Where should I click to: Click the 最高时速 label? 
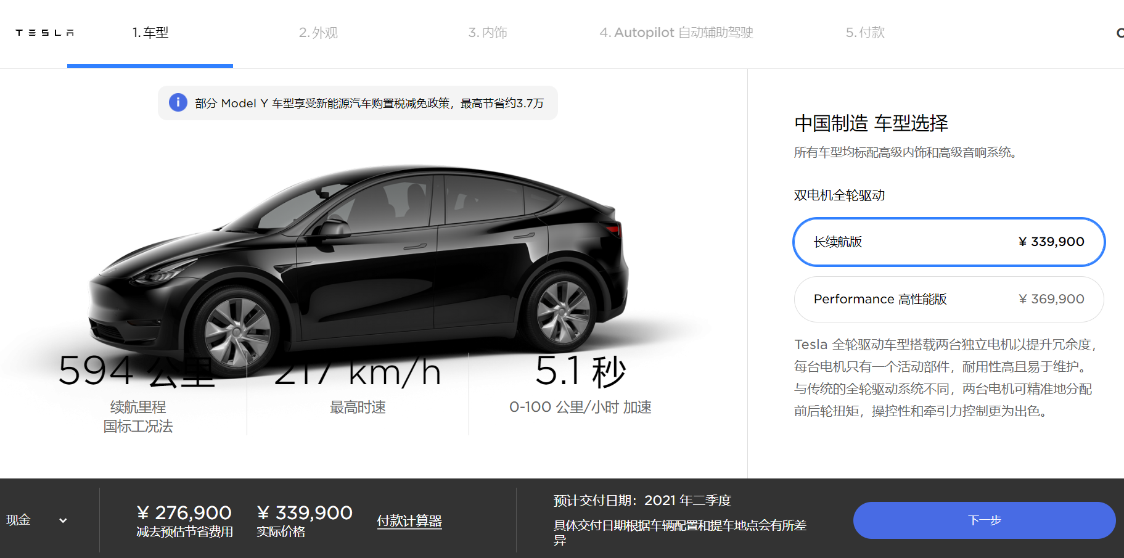coord(358,407)
